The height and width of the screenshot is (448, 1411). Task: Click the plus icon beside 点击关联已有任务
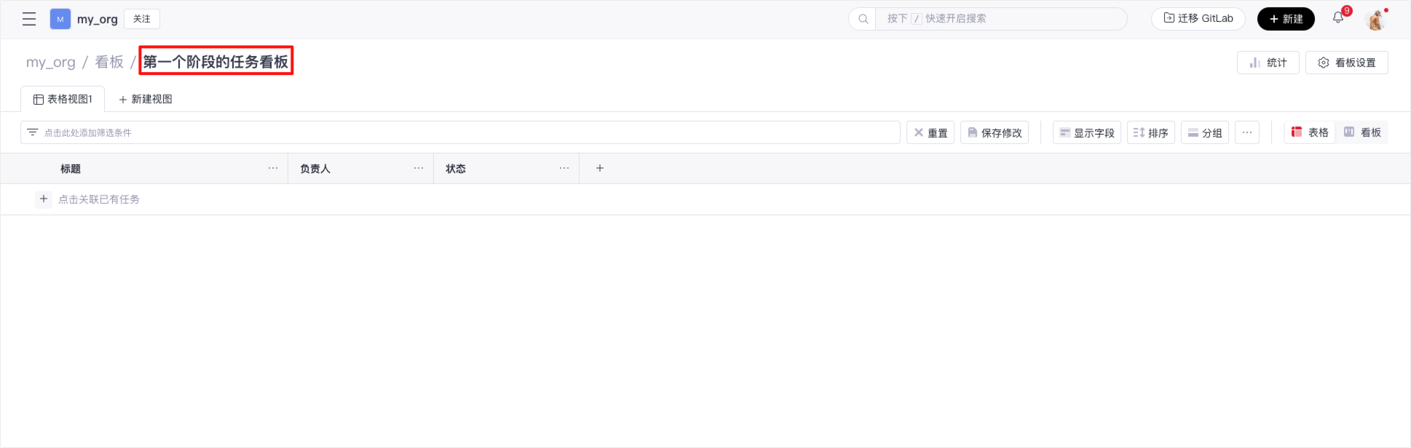pos(44,199)
